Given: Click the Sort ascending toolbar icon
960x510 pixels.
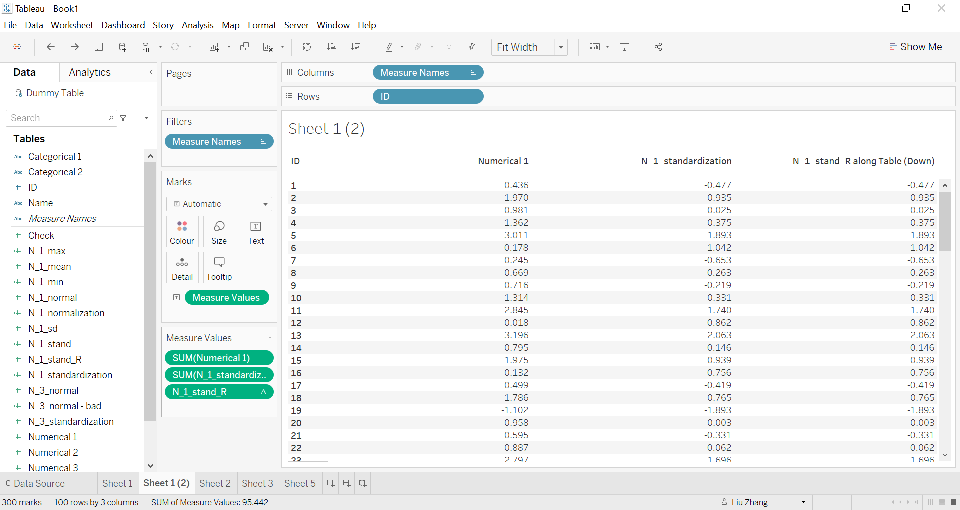Looking at the screenshot, I should 331,47.
